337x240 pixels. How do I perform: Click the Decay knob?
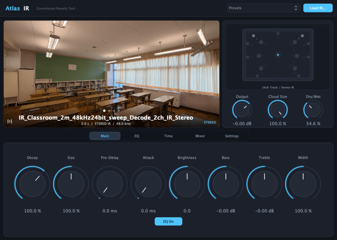coord(32,184)
